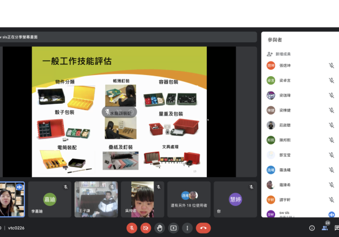Click mute icon for 陳邦熙
The height and width of the screenshot is (237, 339).
331,140
